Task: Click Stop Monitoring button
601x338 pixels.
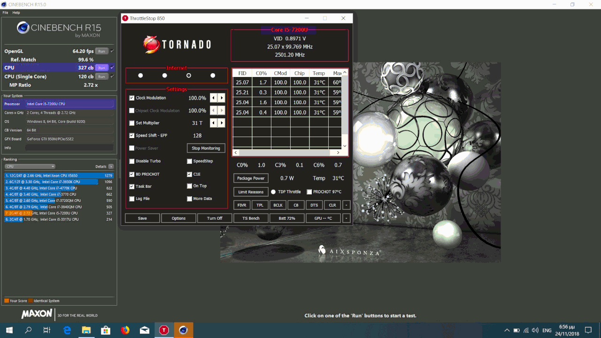Action: (206, 148)
